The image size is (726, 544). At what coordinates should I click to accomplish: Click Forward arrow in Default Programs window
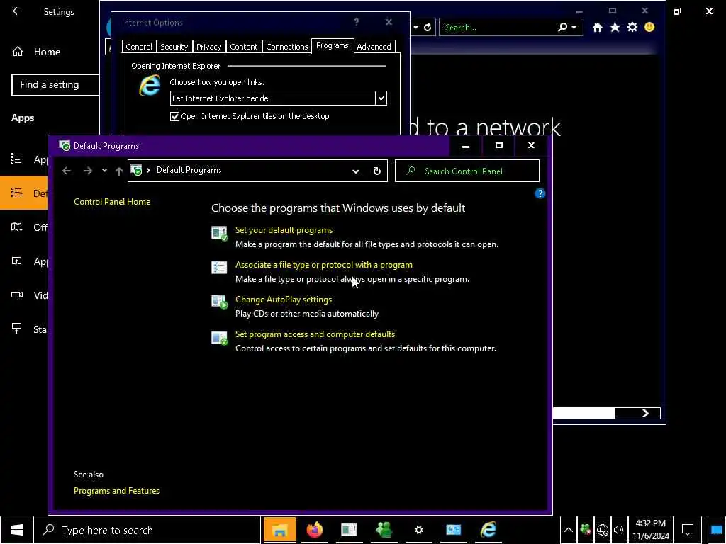click(x=87, y=171)
